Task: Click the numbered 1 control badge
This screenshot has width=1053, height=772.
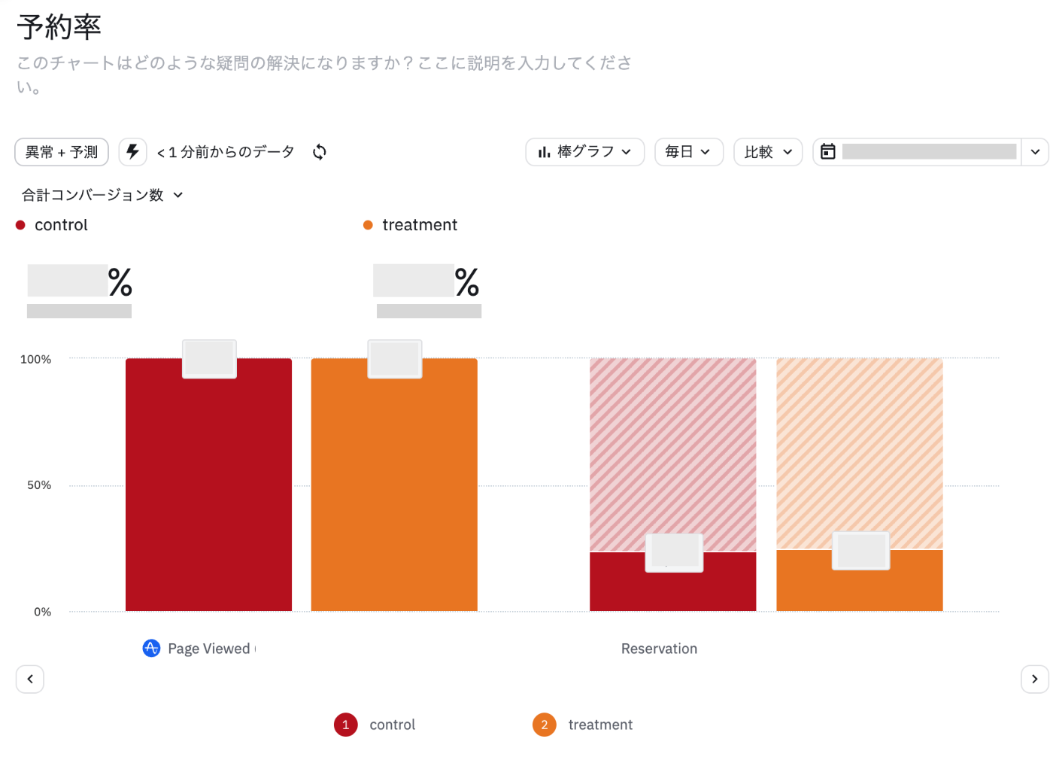Action: pyautogui.click(x=345, y=725)
